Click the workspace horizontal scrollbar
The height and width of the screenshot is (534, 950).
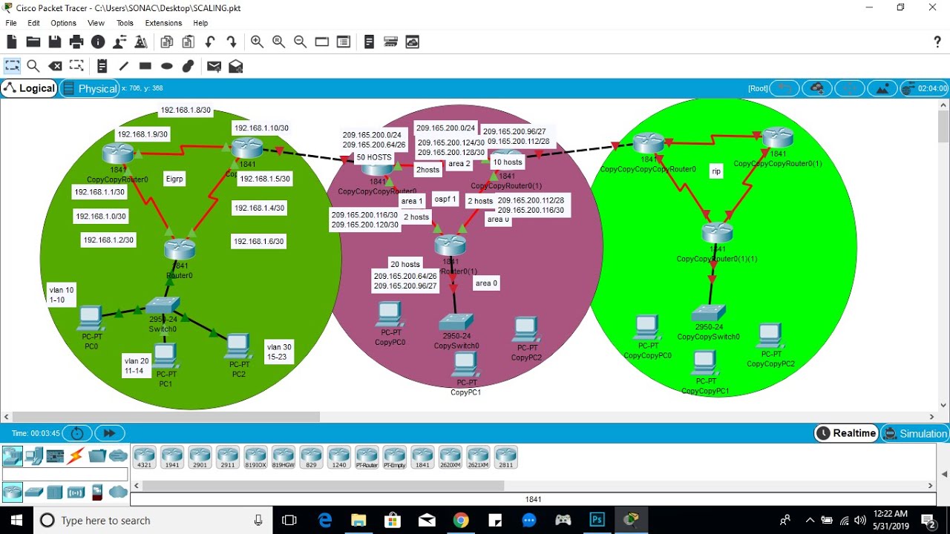[x=166, y=417]
